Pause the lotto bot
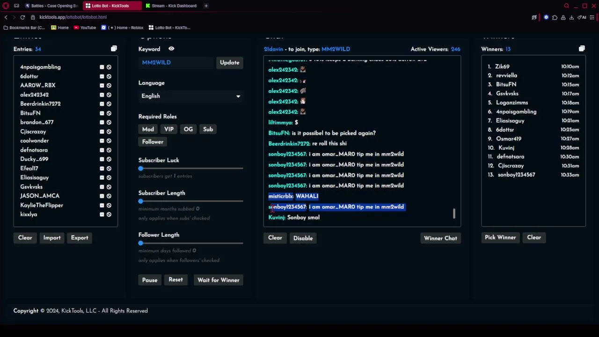The height and width of the screenshot is (337, 599). 150,280
